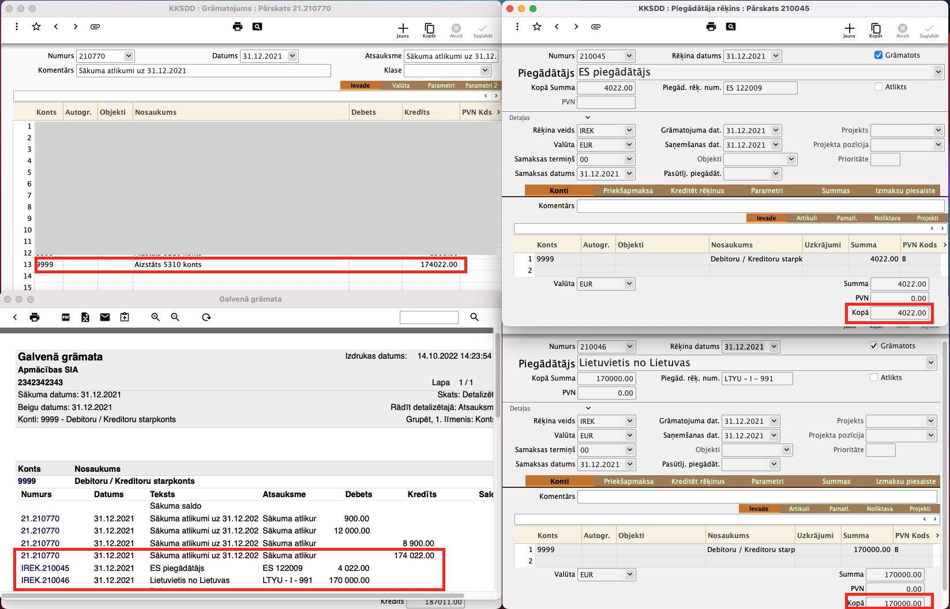The image size is (950, 609).
Task: Zoom in on the Galvenā grāmata report
Action: (156, 317)
